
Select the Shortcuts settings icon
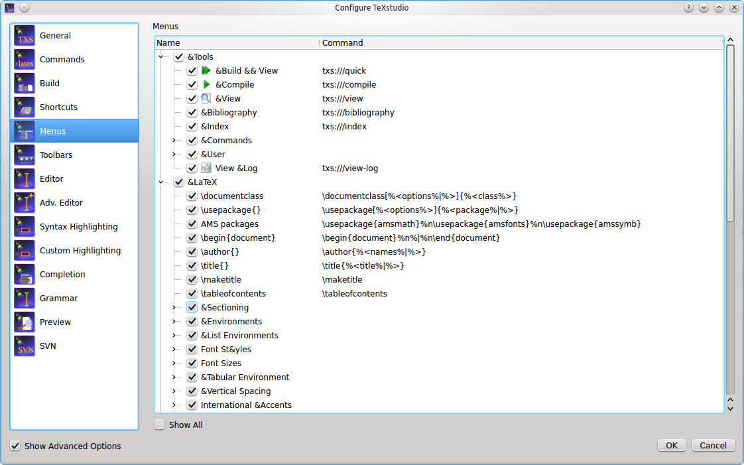pyautogui.click(x=25, y=107)
